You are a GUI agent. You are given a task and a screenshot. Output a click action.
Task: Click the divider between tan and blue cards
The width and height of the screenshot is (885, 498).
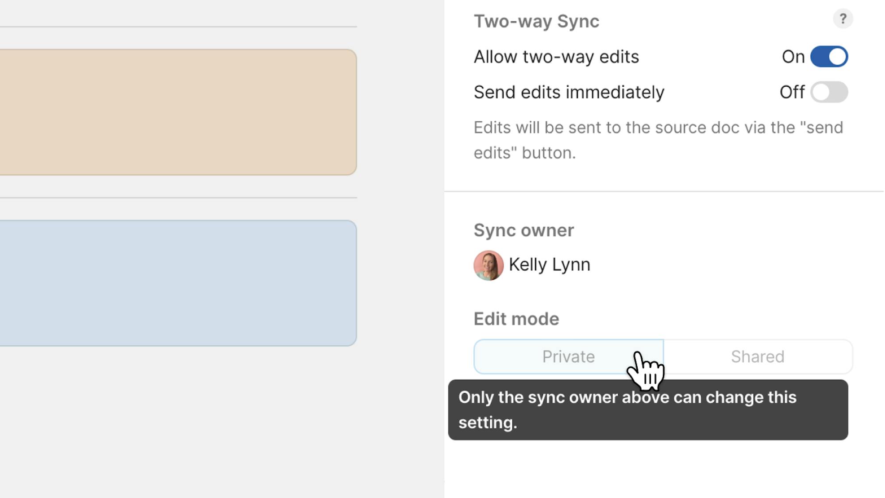point(177,197)
